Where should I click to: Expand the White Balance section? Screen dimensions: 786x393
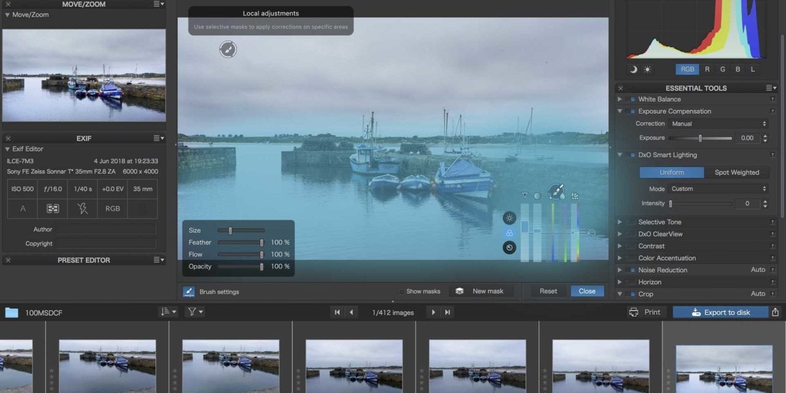620,99
